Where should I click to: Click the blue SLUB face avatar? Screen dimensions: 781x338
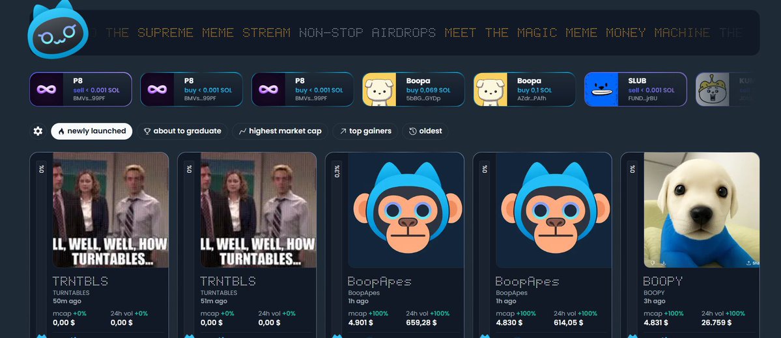601,90
